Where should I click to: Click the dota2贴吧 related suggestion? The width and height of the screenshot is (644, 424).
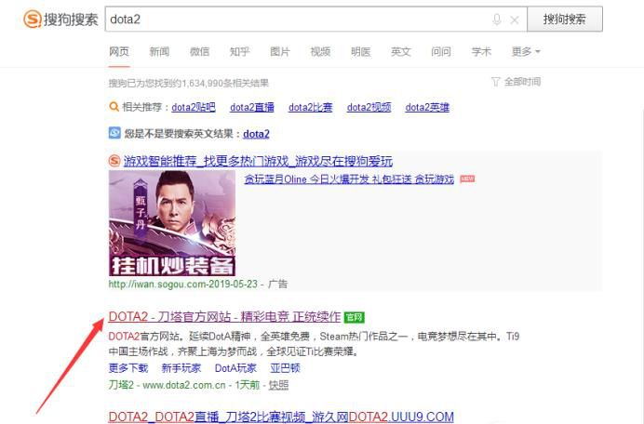click(194, 107)
